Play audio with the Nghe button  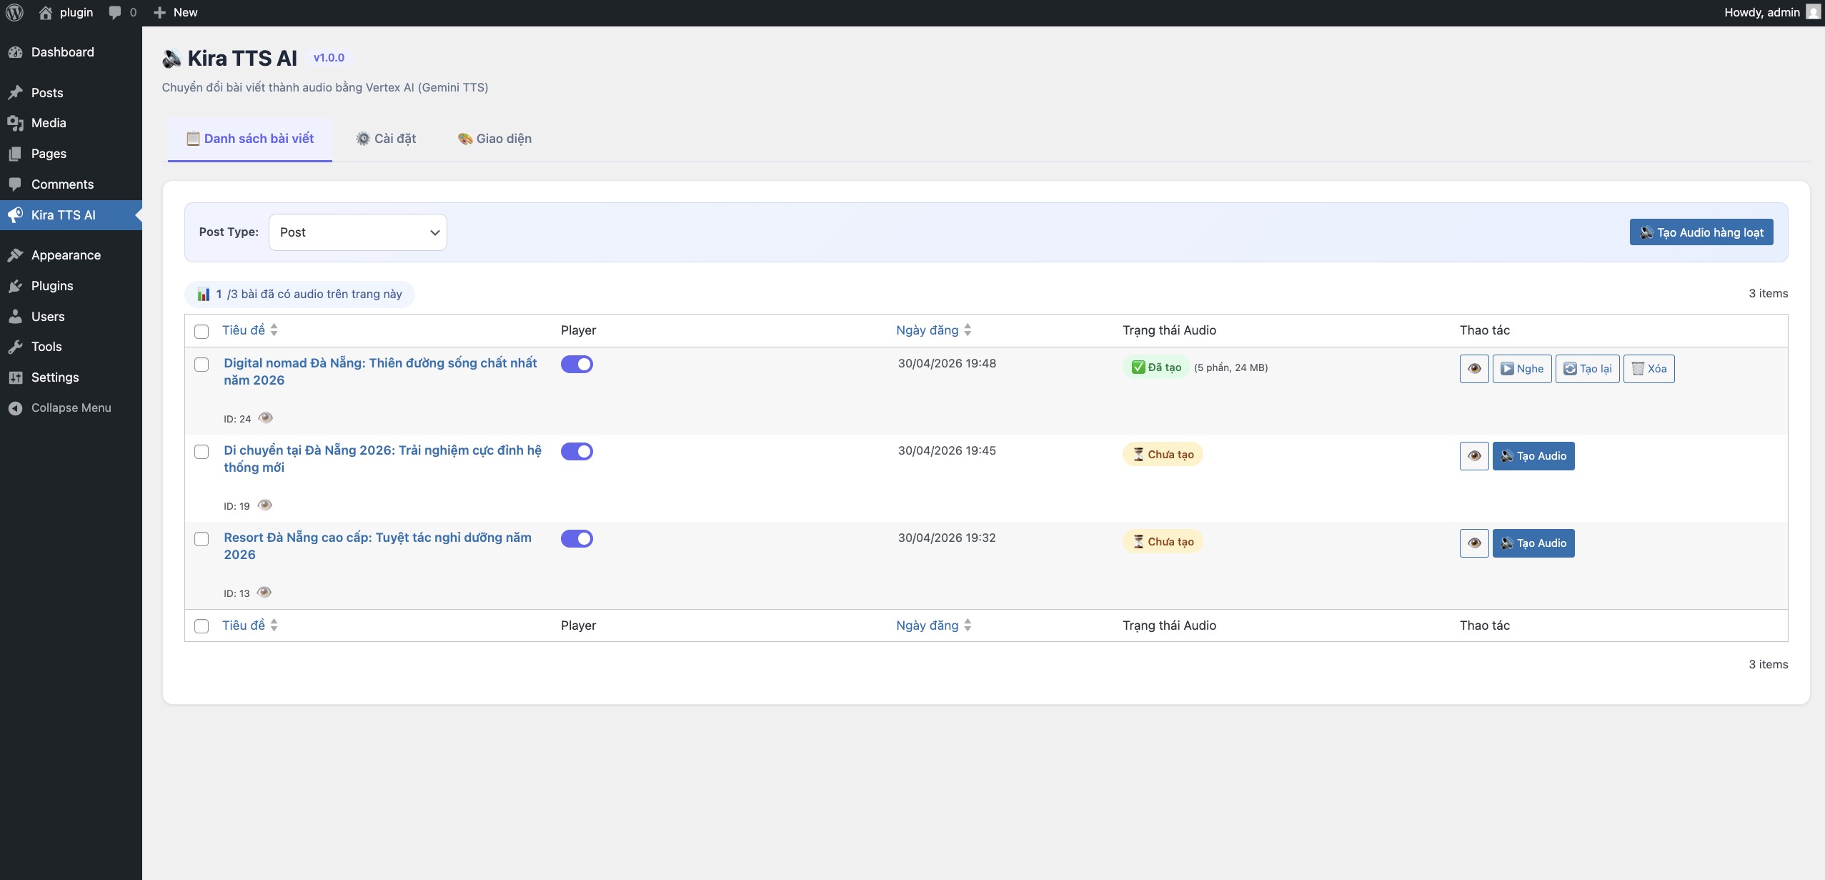(1522, 369)
